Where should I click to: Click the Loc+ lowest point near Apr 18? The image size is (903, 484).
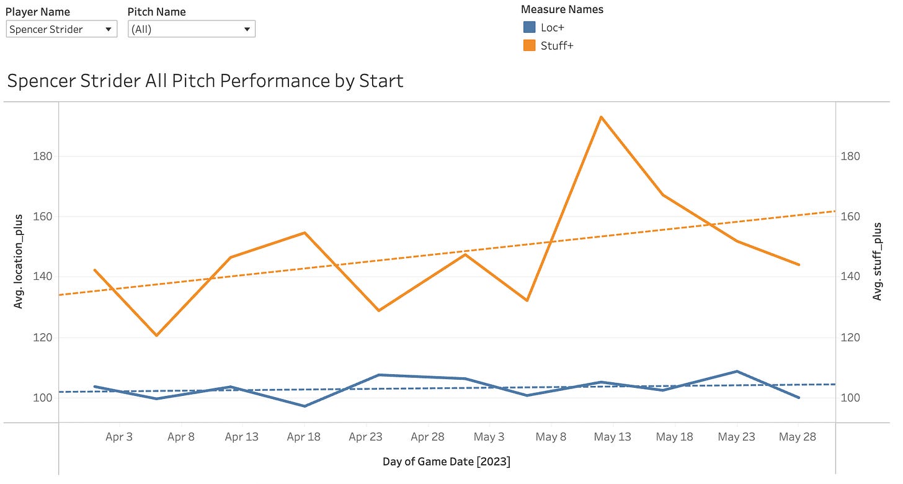(305, 406)
